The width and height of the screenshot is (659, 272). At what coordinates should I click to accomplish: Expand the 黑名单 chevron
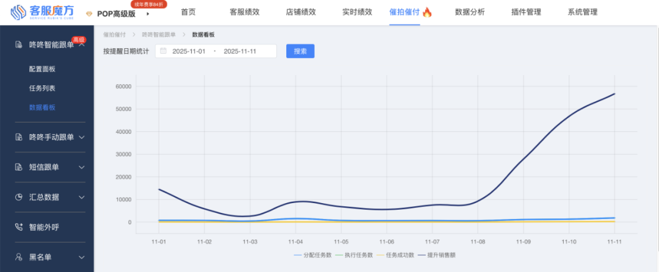(x=82, y=257)
